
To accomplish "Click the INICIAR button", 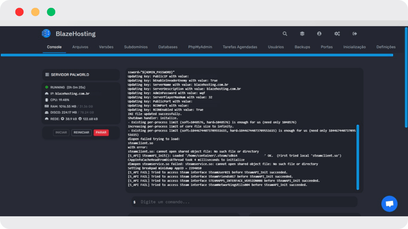I will (x=61, y=133).
